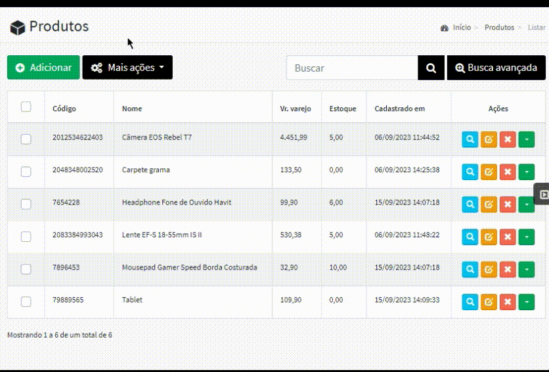Sort by the Código column header

64,108
